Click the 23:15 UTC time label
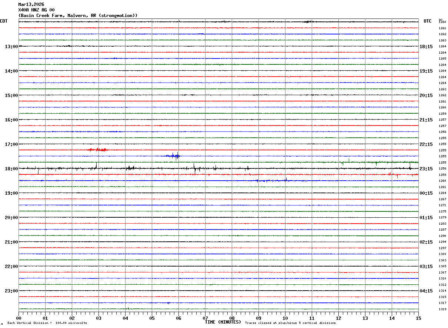 coord(426,169)
